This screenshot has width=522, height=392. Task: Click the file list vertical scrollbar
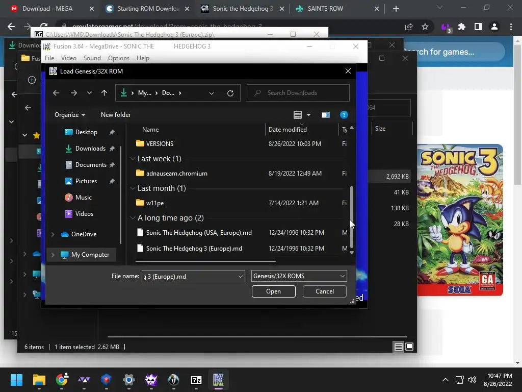352,216
